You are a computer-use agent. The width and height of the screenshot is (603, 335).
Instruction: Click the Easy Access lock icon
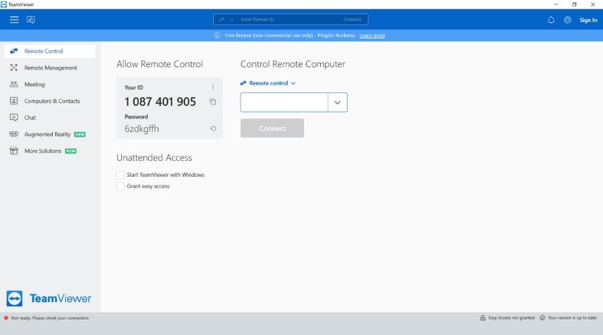(x=483, y=318)
